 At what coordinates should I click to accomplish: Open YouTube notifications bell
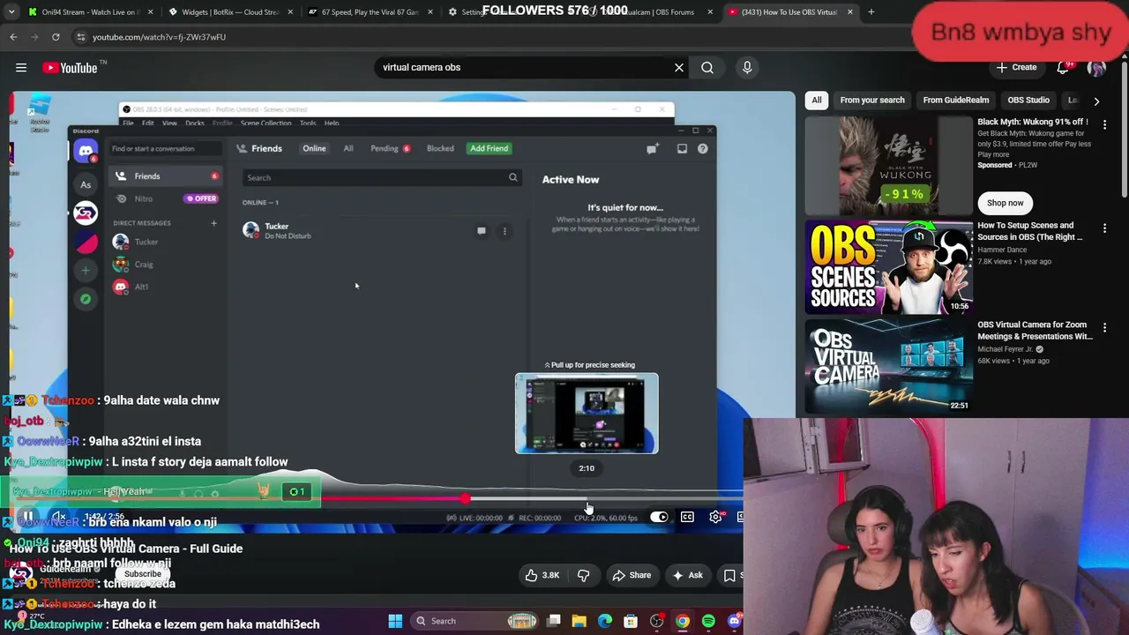(x=1063, y=67)
